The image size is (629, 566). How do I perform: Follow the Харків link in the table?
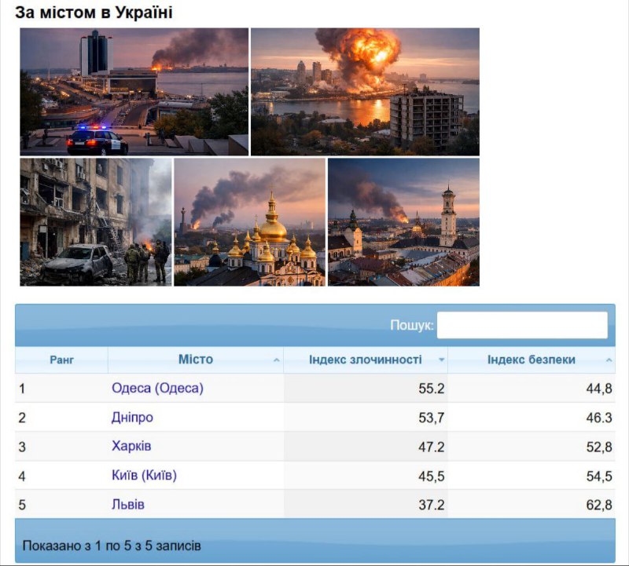click(x=131, y=446)
